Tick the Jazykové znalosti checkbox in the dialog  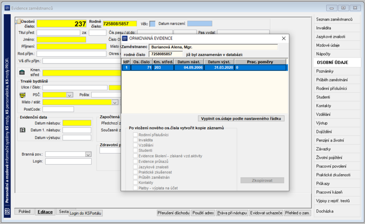coord(135,167)
